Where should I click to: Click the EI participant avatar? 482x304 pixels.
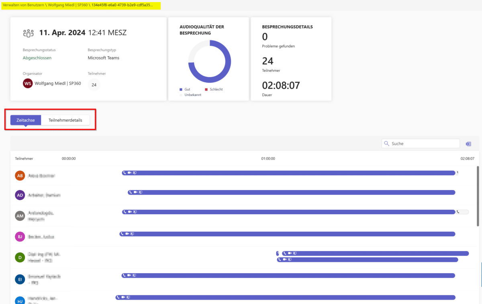pyautogui.click(x=20, y=279)
